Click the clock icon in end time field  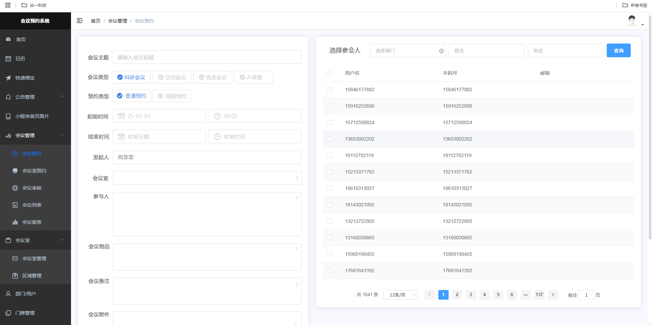click(217, 137)
